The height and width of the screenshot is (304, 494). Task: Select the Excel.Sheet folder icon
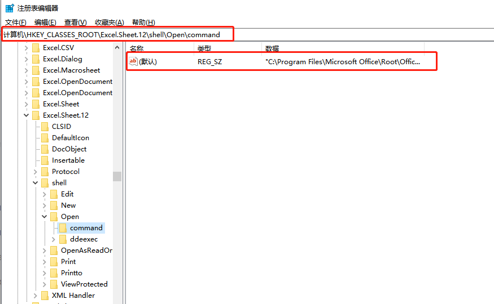36,104
